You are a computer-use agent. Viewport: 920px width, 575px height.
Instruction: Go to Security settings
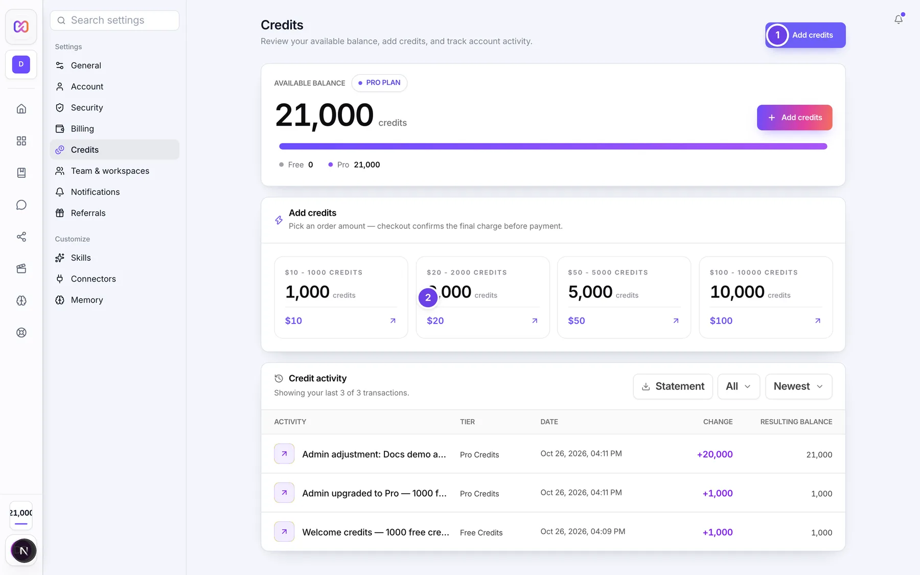pos(114,107)
